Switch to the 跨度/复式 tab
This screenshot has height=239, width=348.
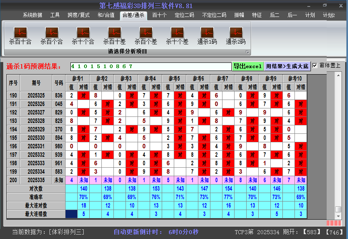(78, 15)
